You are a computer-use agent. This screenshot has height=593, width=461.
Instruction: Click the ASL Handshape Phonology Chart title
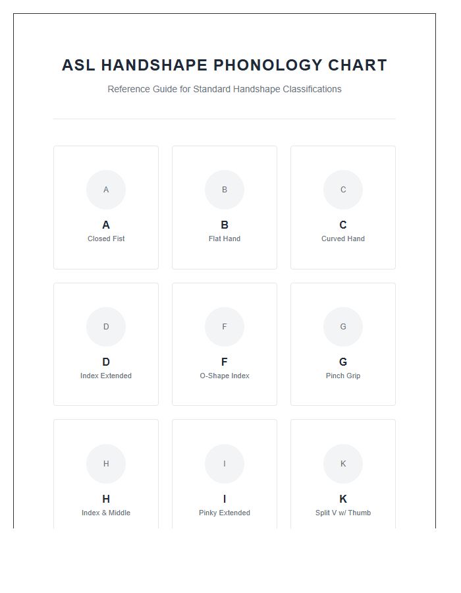225,65
